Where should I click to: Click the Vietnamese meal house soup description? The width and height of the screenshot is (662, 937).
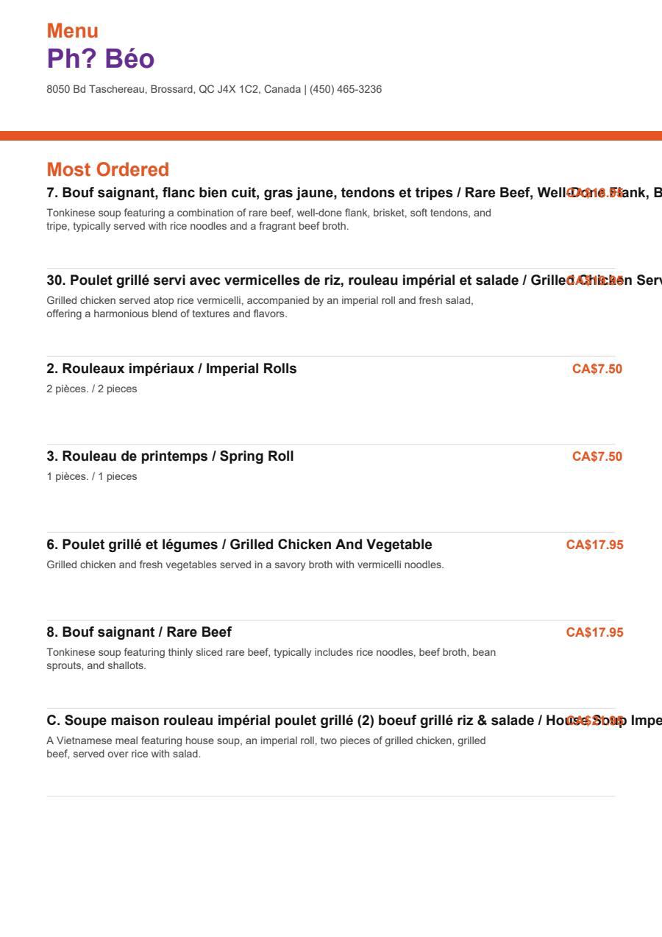(x=266, y=747)
